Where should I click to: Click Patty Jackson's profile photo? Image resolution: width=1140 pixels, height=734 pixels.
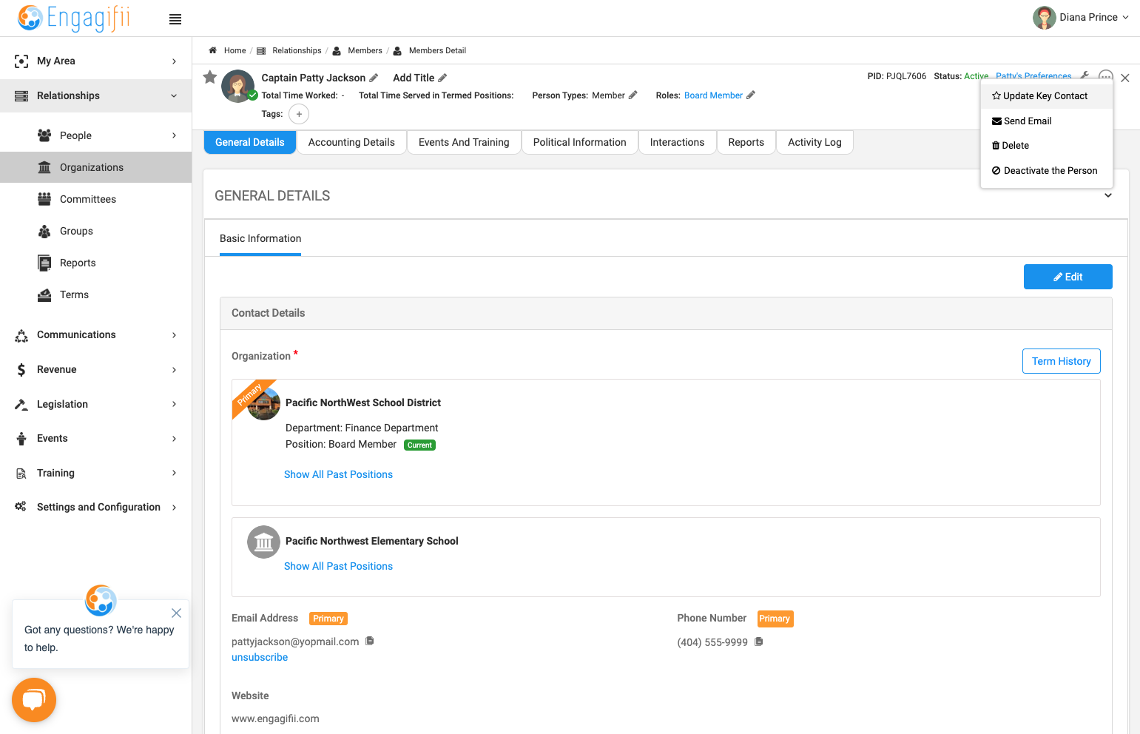click(237, 86)
